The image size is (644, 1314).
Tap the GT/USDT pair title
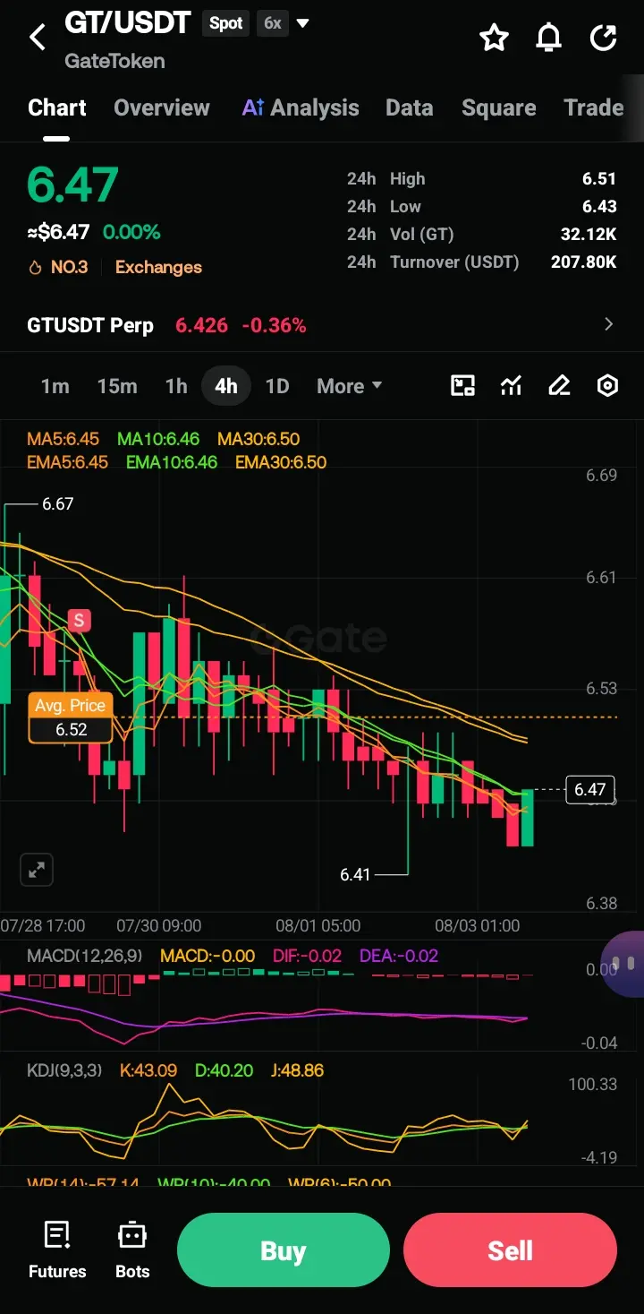[x=128, y=23]
